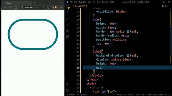This screenshot has height=96, width=172.
Task: Click the '</style>' closing tag
Action: point(96,75)
